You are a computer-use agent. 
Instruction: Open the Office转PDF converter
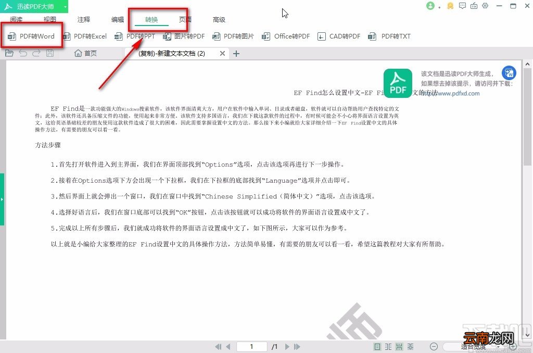[x=286, y=36]
